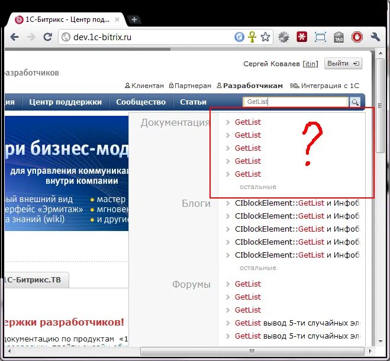Click the vertical scrollbar up arrow
The image size is (390, 361).
click(x=381, y=53)
